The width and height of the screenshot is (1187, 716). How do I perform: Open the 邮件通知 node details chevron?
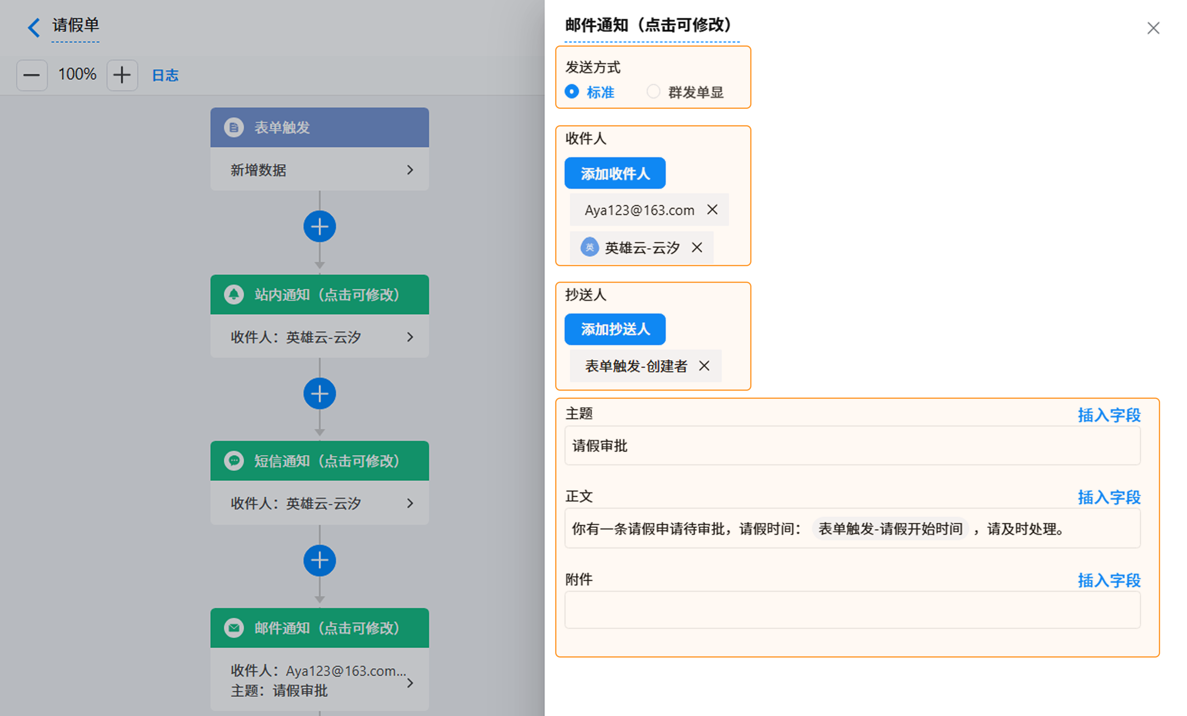pyautogui.click(x=410, y=683)
